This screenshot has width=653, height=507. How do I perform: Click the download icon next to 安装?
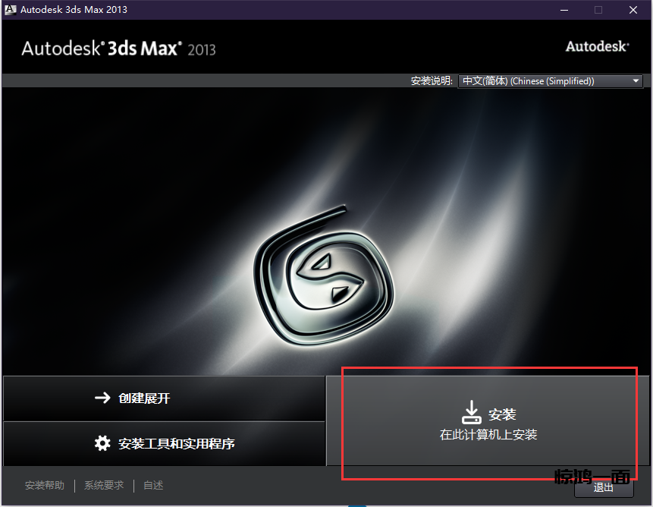pos(471,412)
